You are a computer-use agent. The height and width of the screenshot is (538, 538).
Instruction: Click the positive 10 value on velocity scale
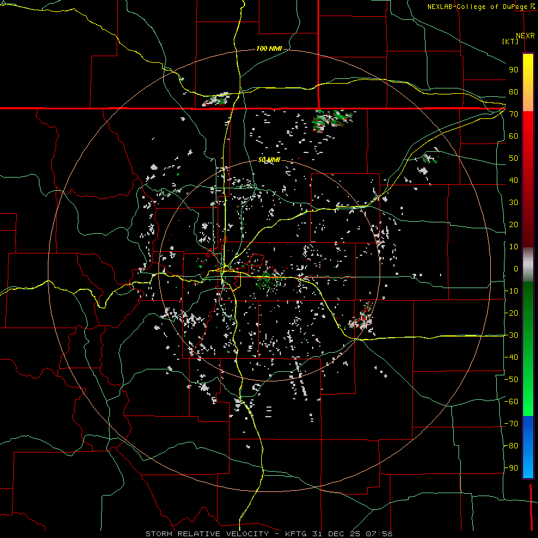point(513,247)
